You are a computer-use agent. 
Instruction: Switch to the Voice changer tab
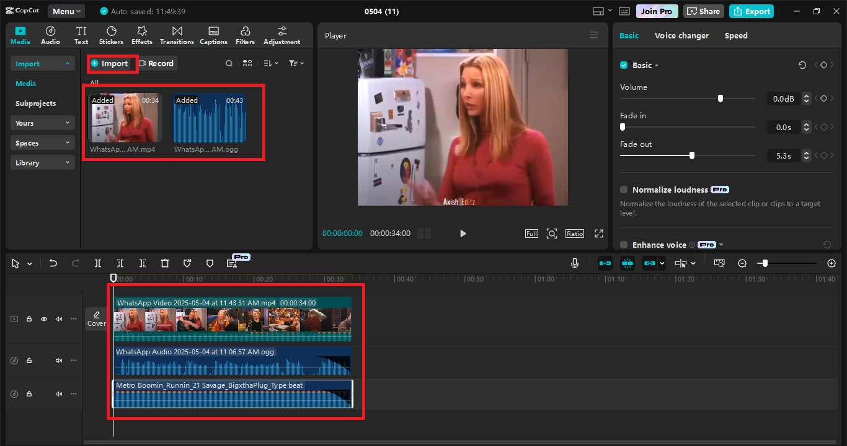pos(681,35)
